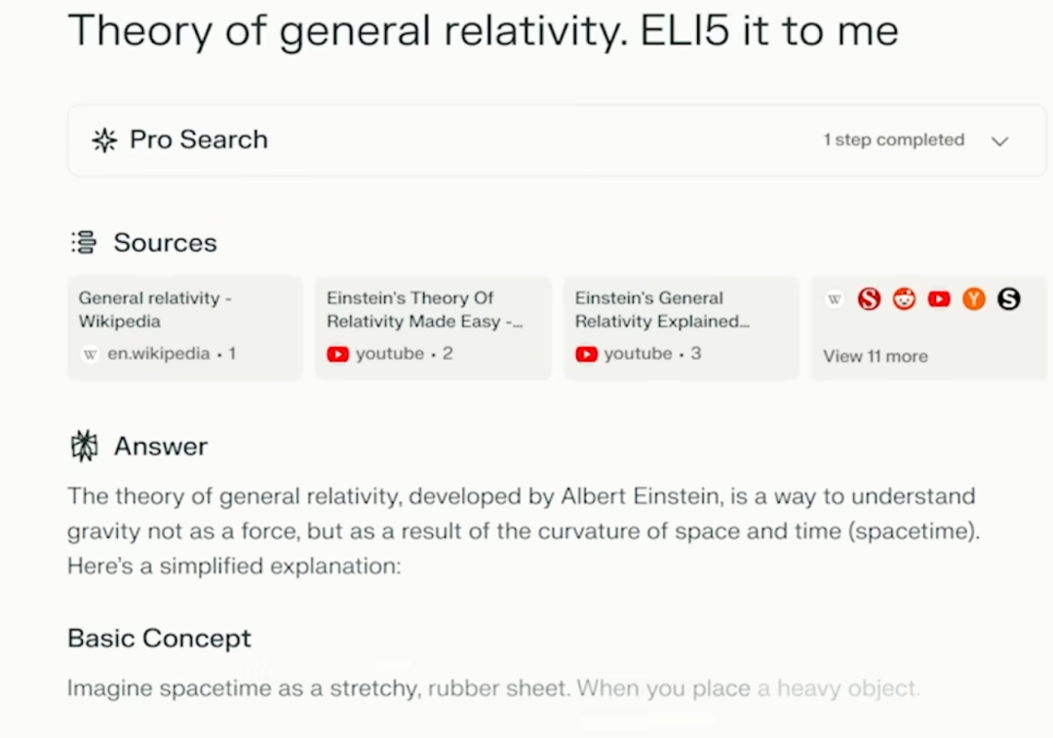Click the orange Y icon in more sources
The height and width of the screenshot is (738, 1053).
pyautogui.click(x=974, y=299)
